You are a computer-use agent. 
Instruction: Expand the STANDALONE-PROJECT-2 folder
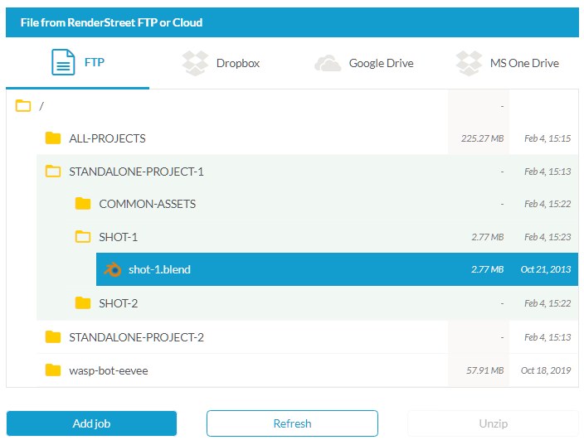click(53, 337)
